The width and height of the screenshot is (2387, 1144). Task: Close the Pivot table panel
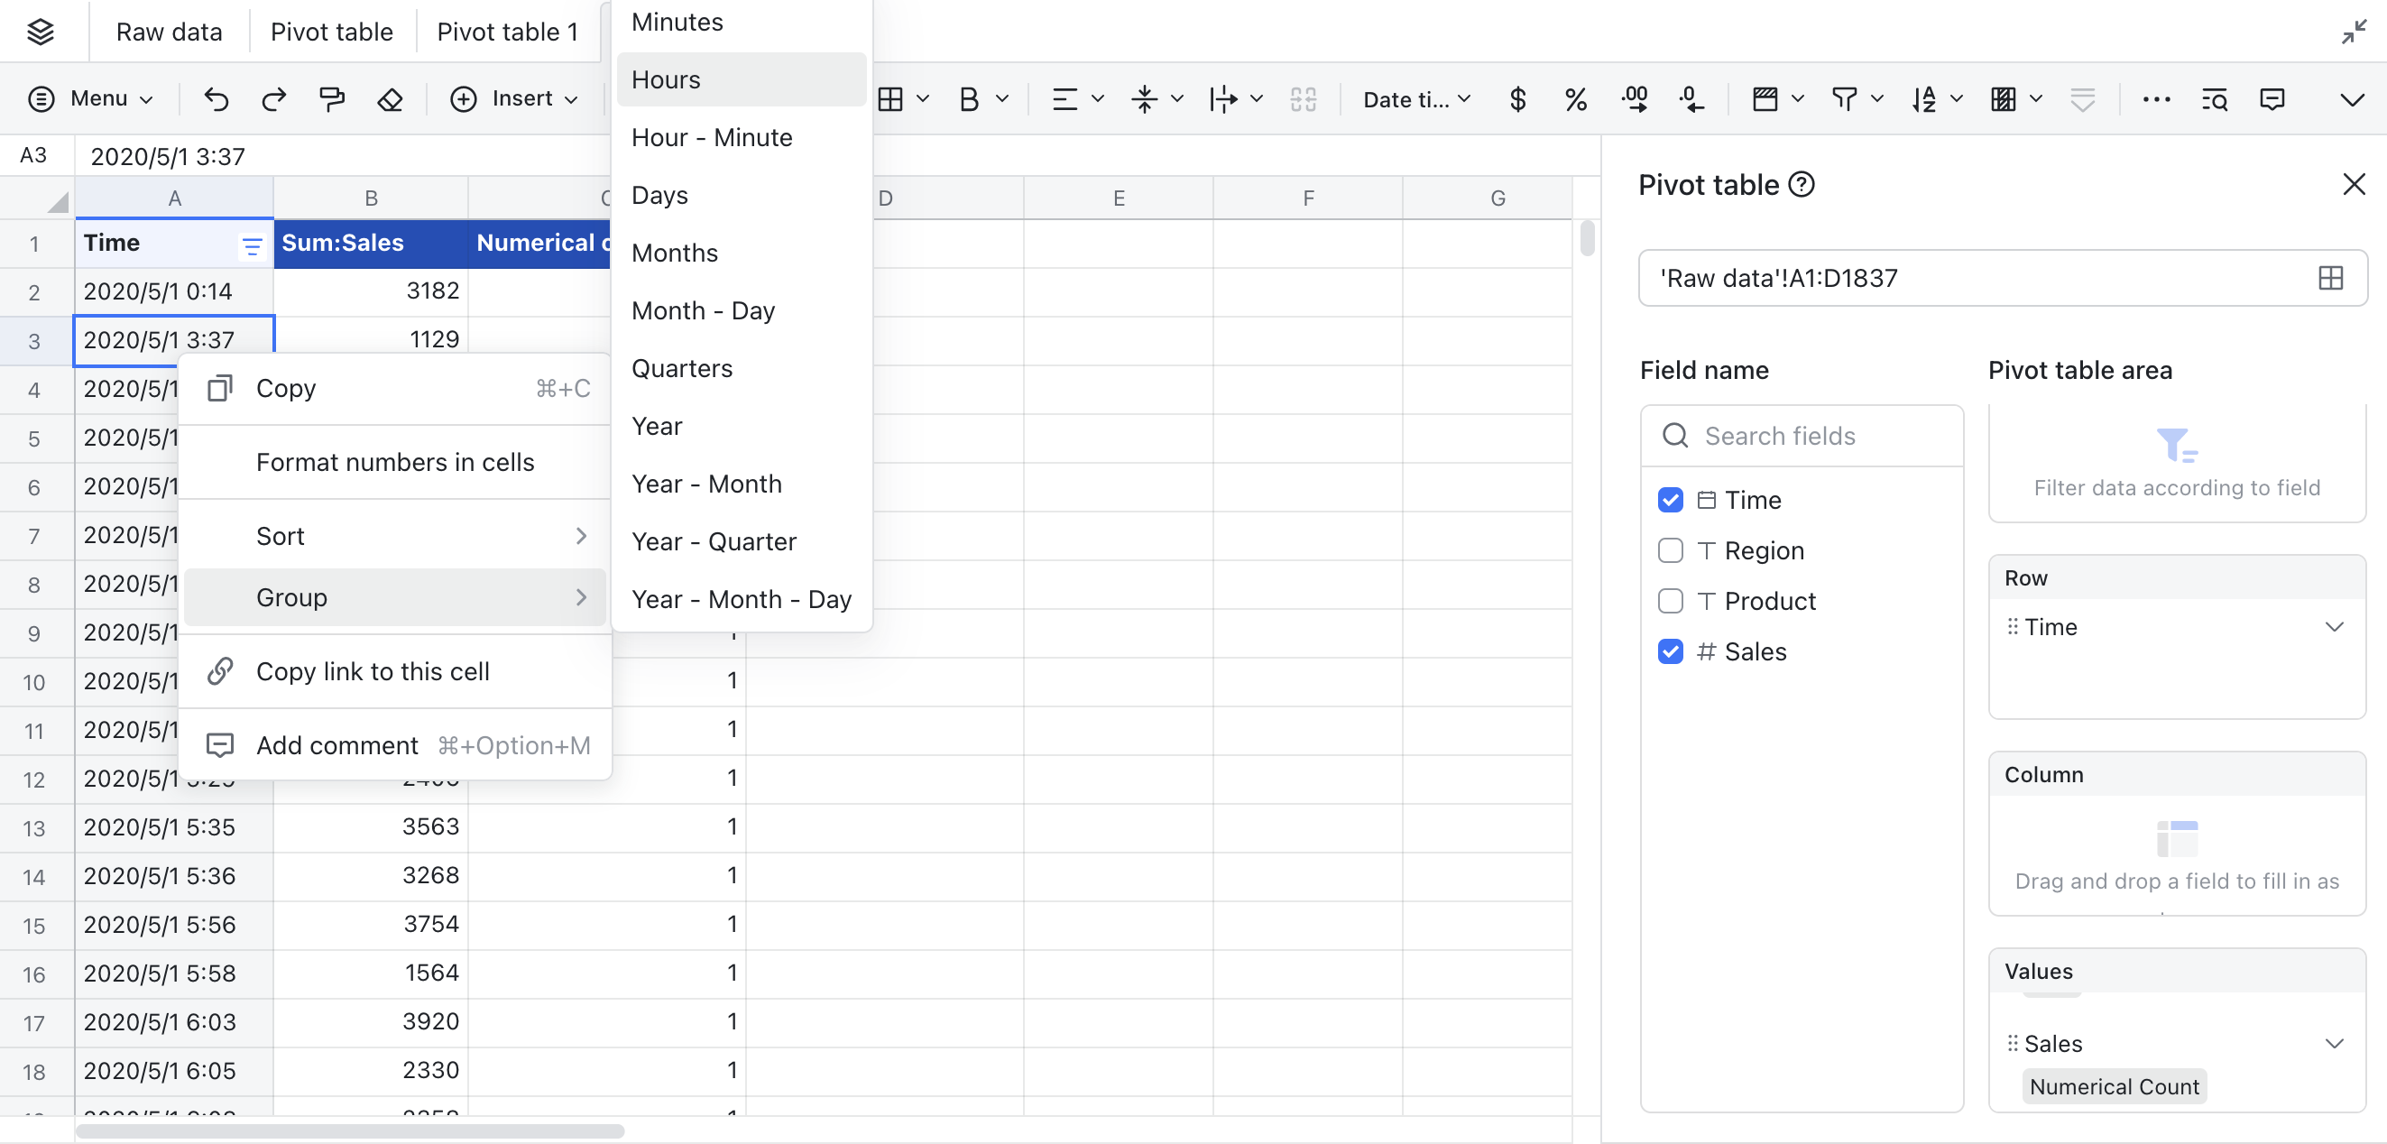coord(2354,183)
